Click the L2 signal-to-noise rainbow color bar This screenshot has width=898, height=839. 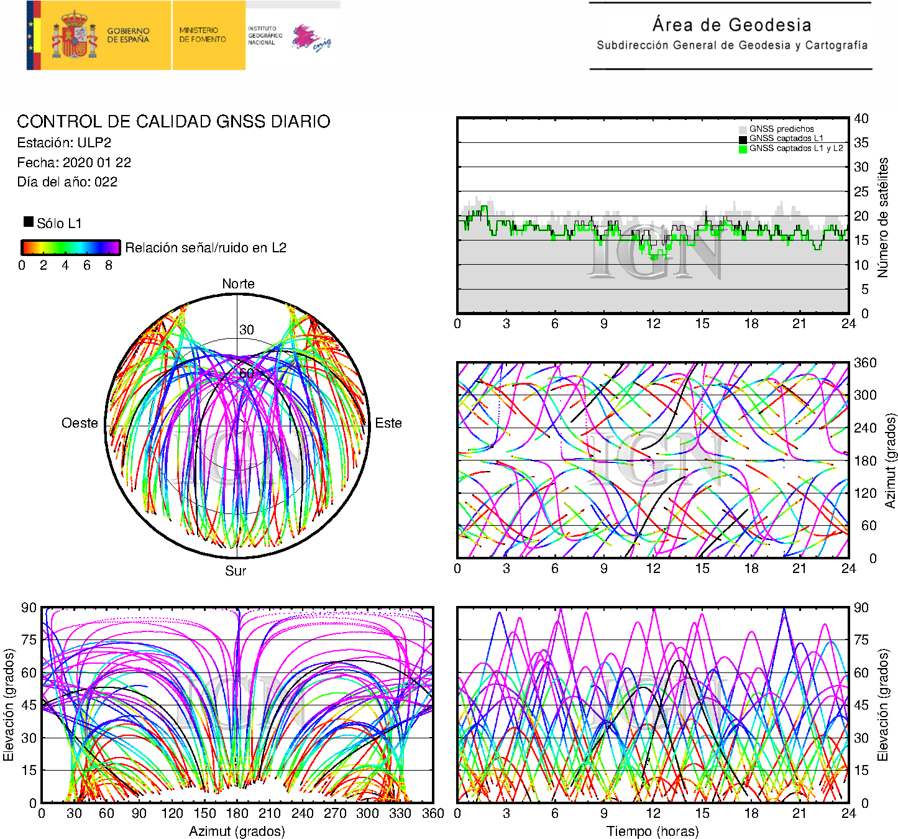(70, 247)
